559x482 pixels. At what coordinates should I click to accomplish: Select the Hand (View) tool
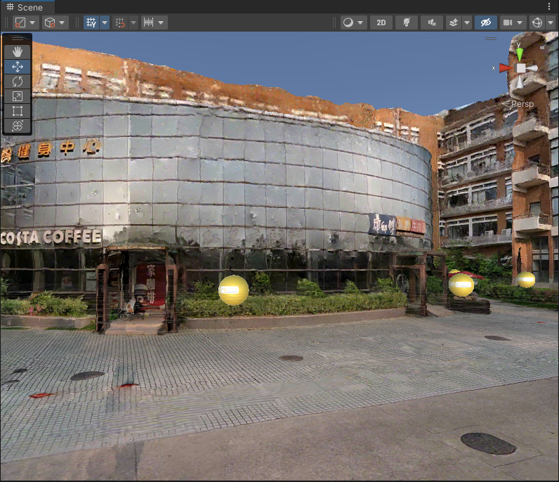(18, 51)
